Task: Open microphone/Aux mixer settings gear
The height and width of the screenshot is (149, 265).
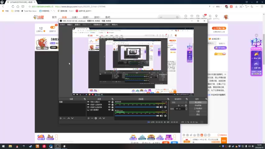Action: click(165, 116)
